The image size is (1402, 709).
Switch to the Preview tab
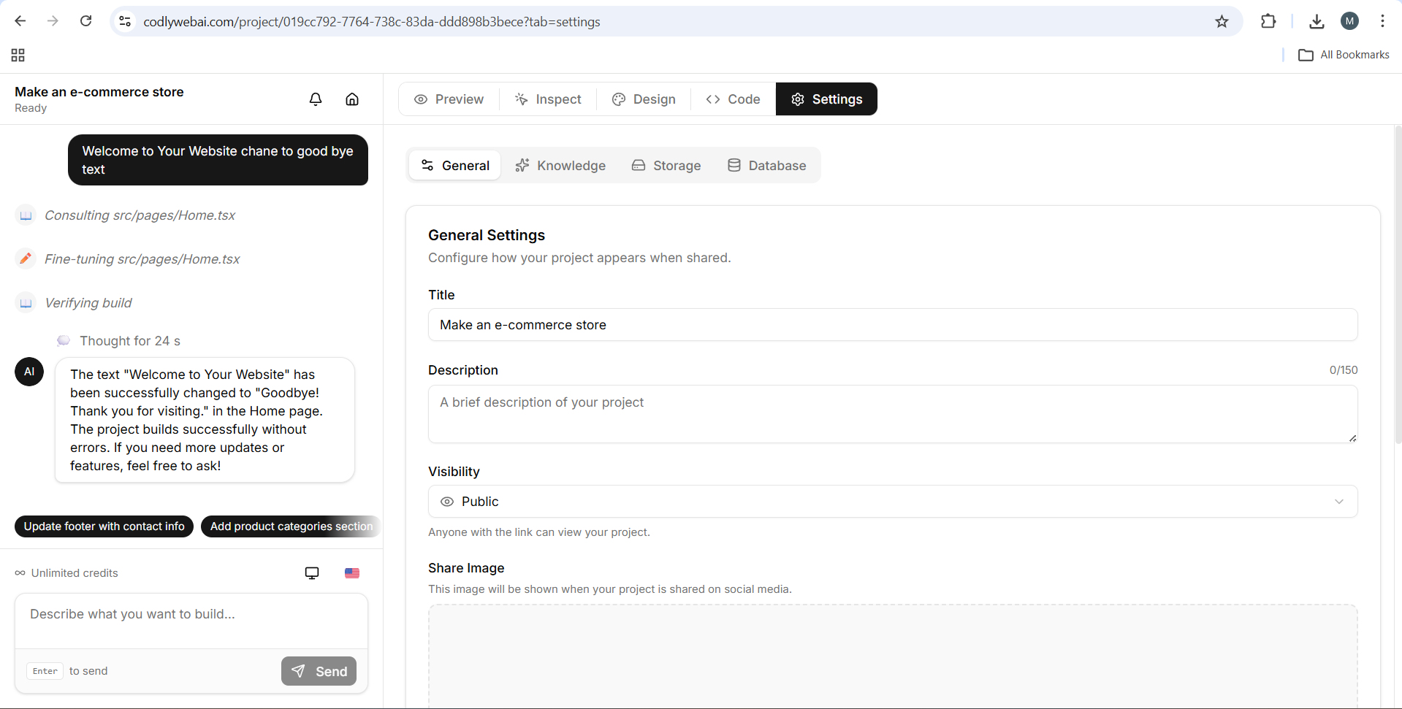(x=449, y=99)
